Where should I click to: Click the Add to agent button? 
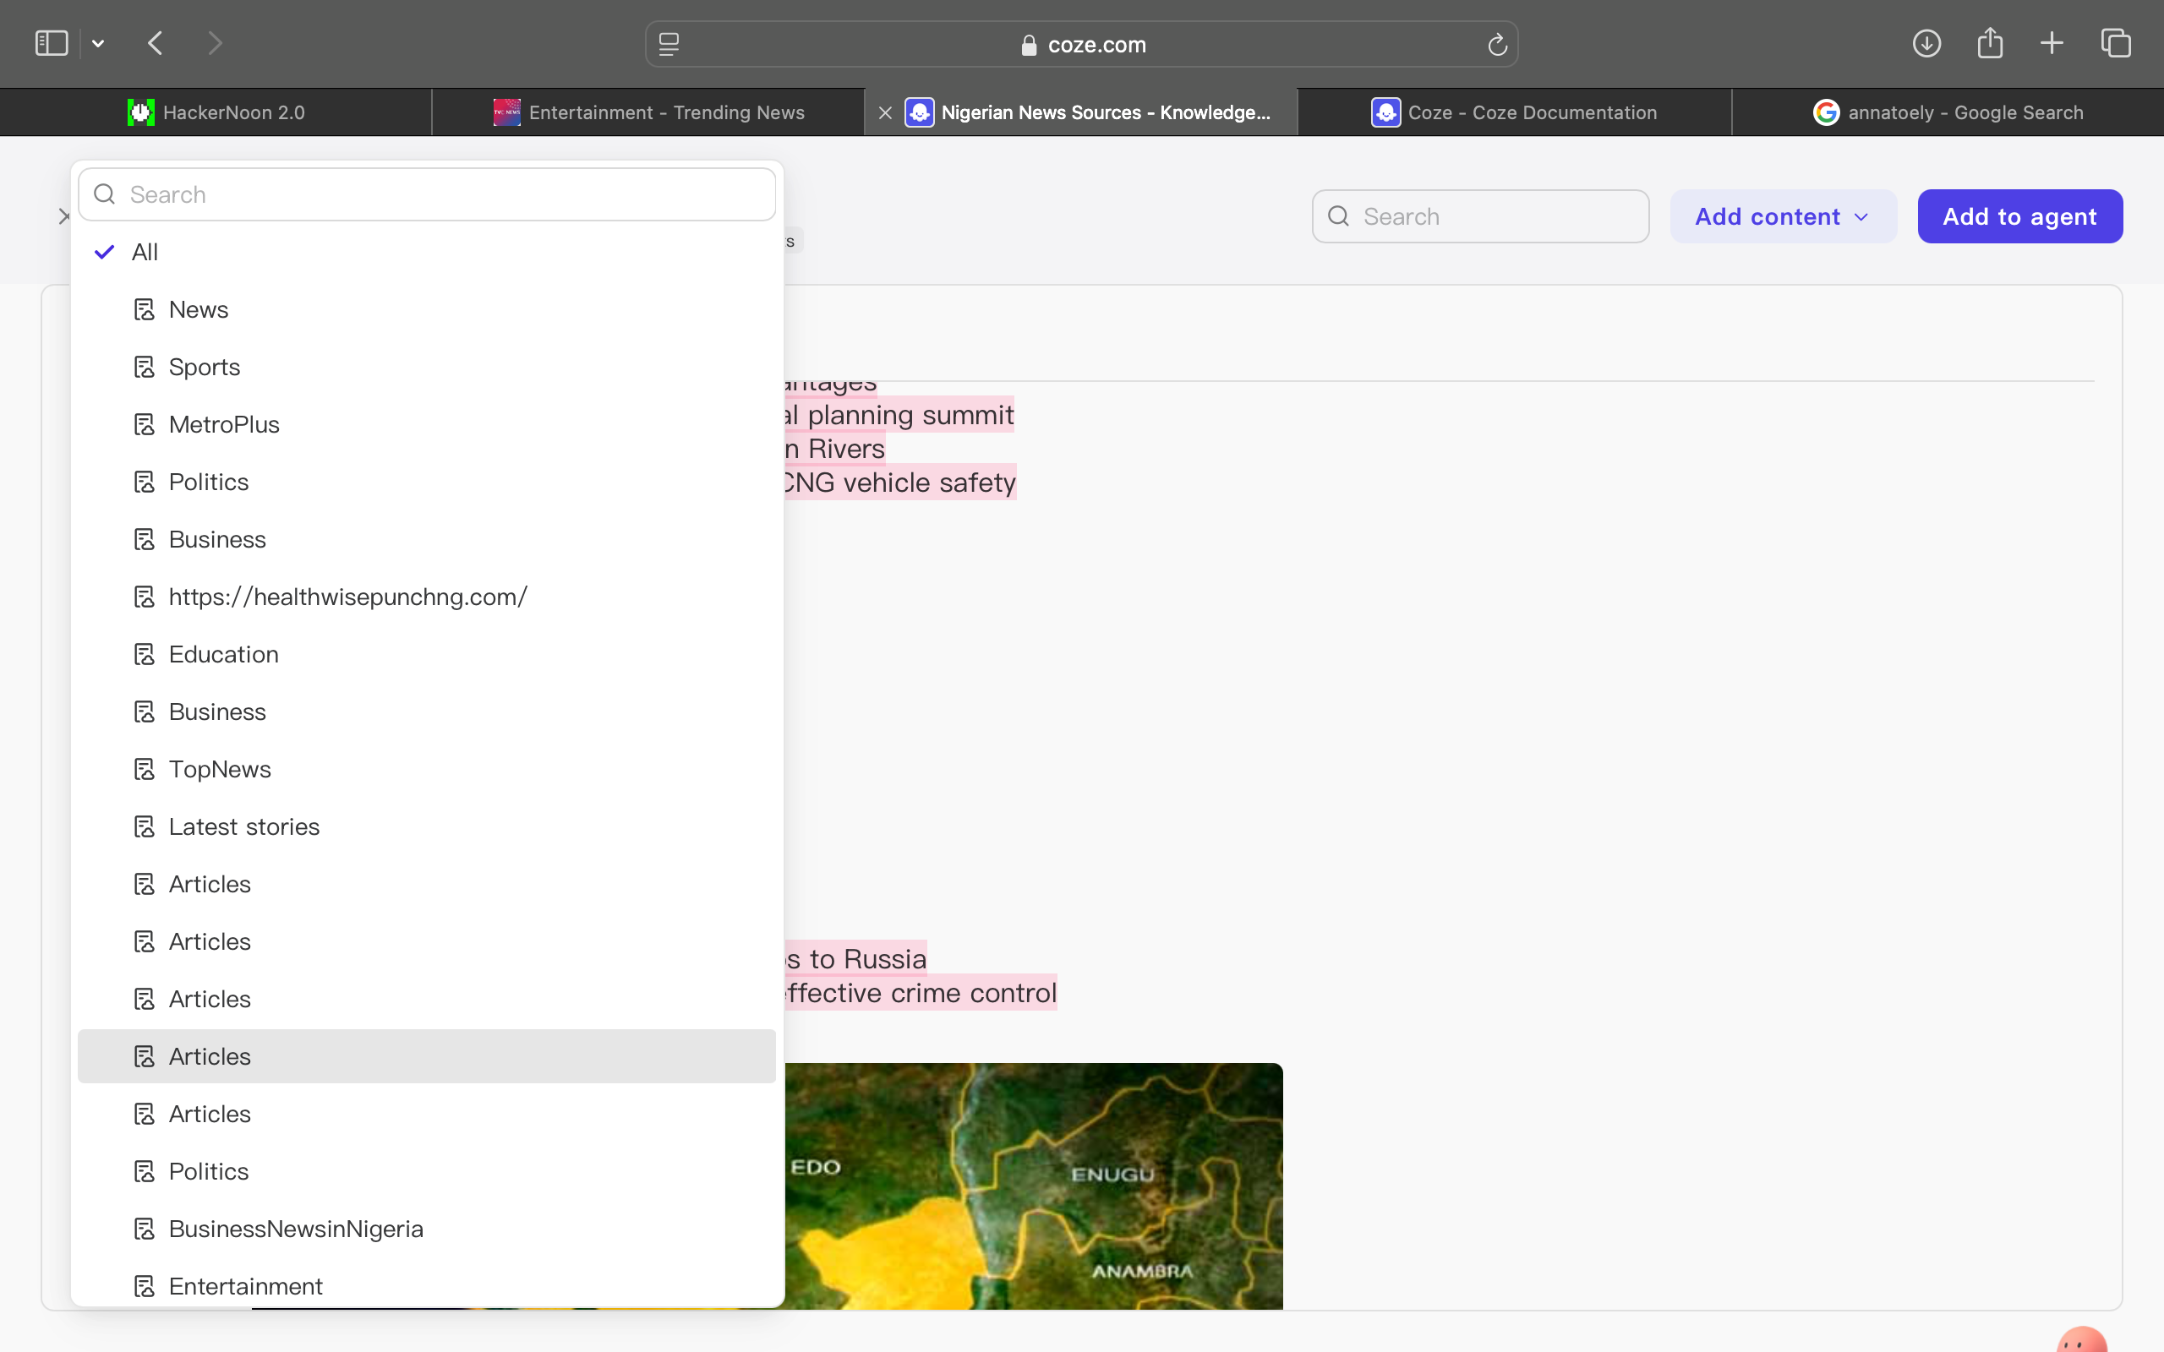click(x=2020, y=216)
